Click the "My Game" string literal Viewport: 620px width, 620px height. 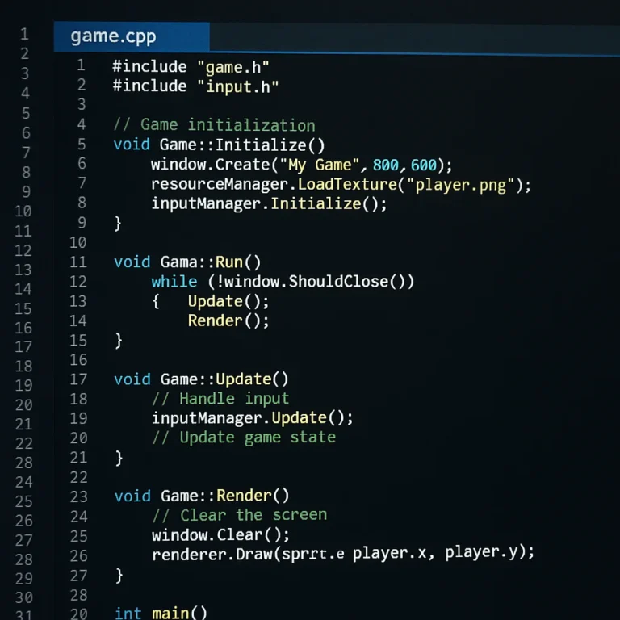tap(320, 165)
